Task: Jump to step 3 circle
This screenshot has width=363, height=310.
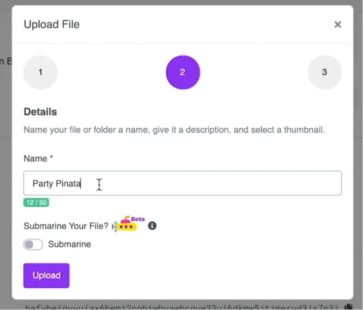Action: click(325, 72)
